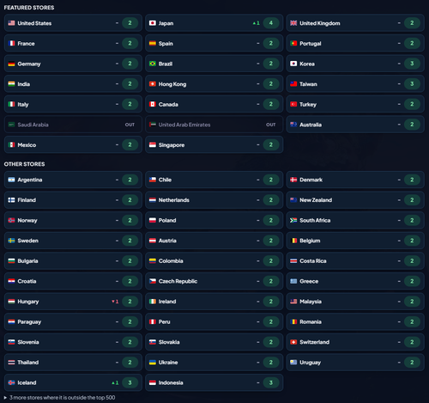The width and height of the screenshot is (429, 403).
Task: Click the Romania store name
Action: pos(311,322)
